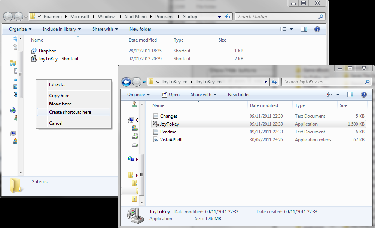Open Share with dropdown in JoyToKey_en window
The image size is (375, 228).
click(204, 94)
